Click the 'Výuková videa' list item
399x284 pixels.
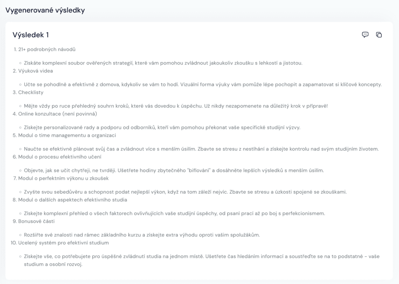[35, 71]
